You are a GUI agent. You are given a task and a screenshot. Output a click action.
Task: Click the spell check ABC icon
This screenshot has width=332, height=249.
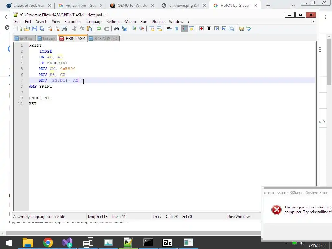[249, 29]
